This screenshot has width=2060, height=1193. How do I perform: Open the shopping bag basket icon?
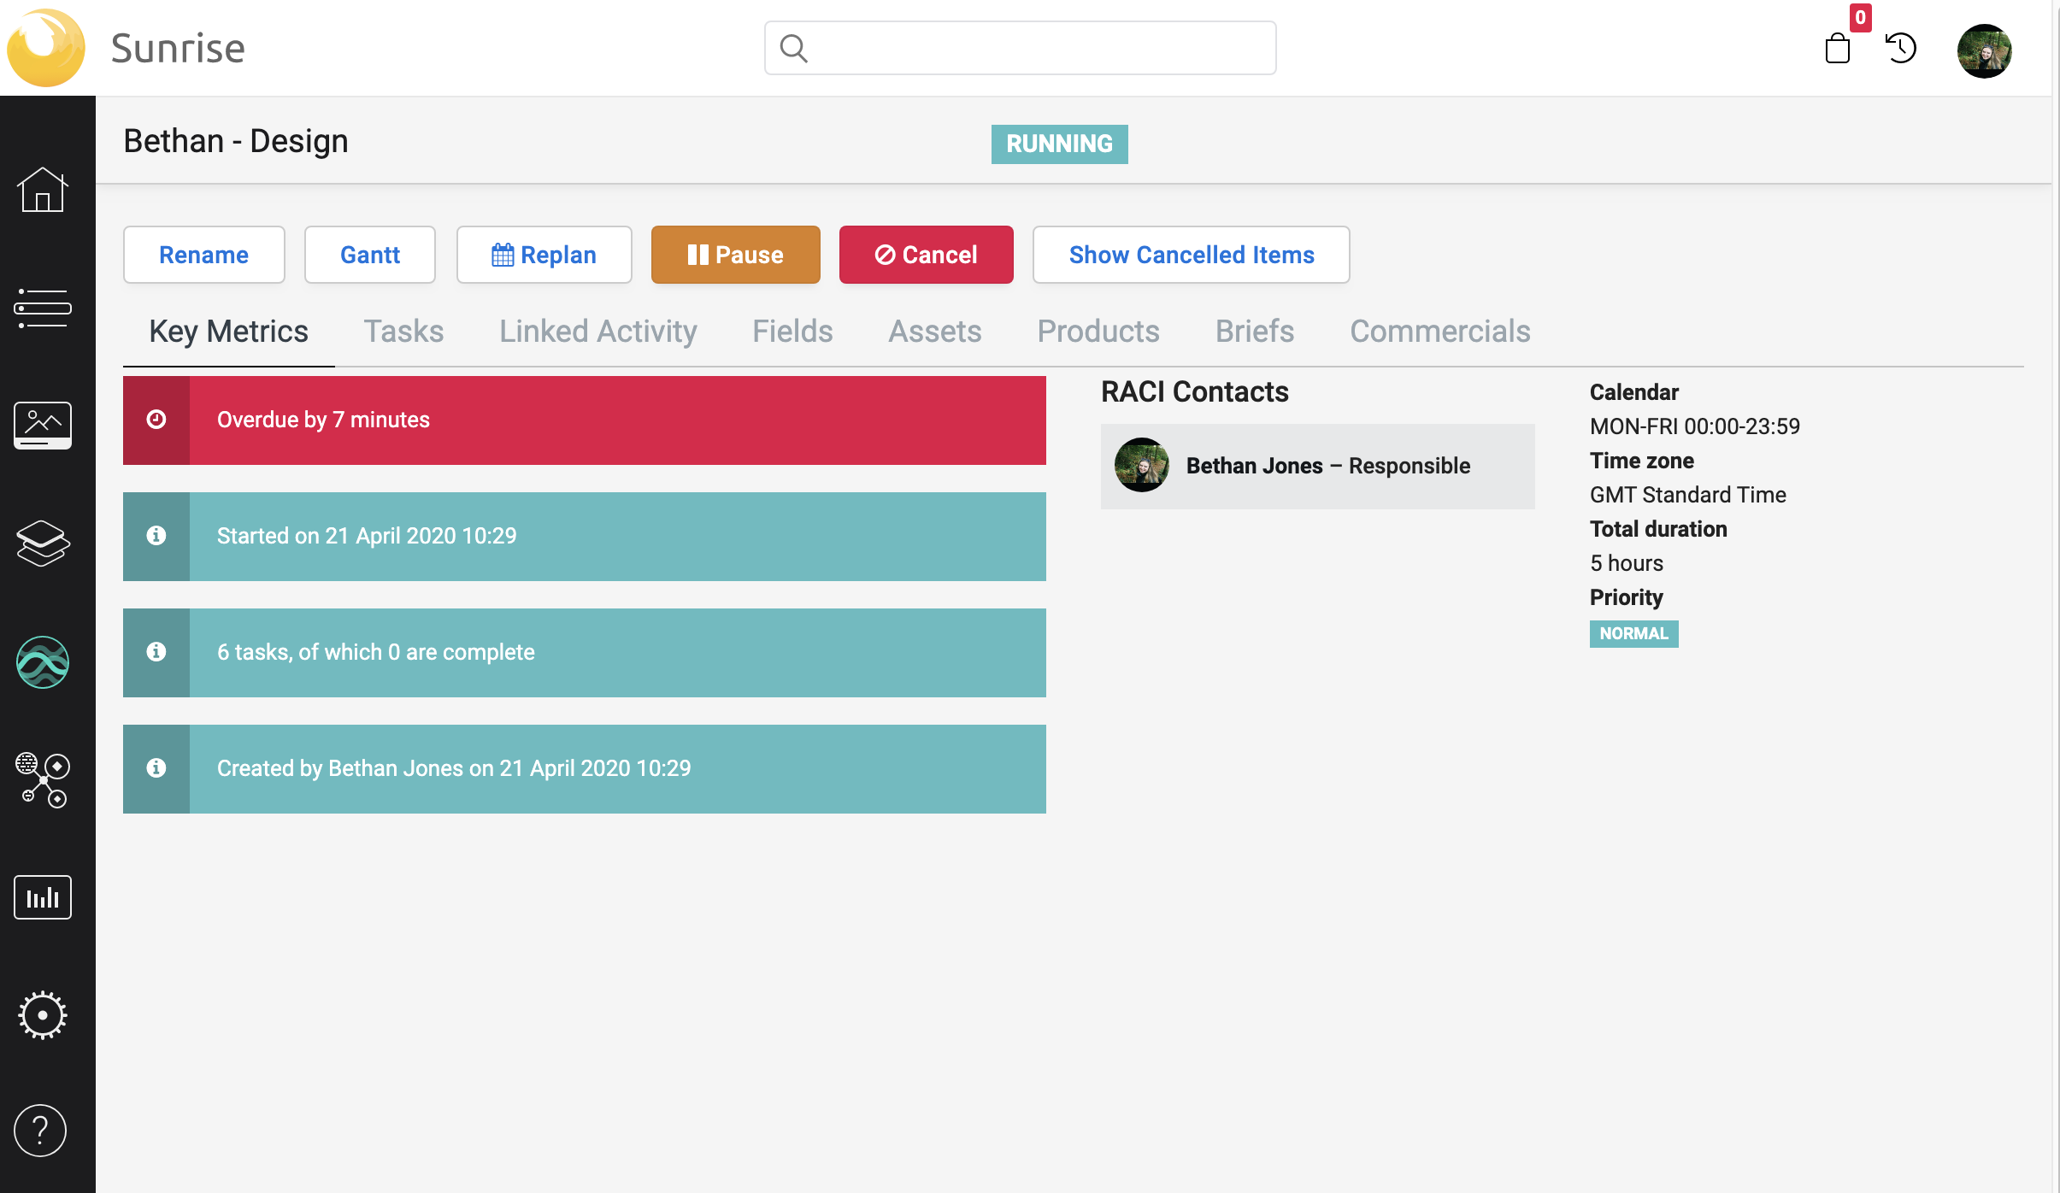pyautogui.click(x=1838, y=48)
